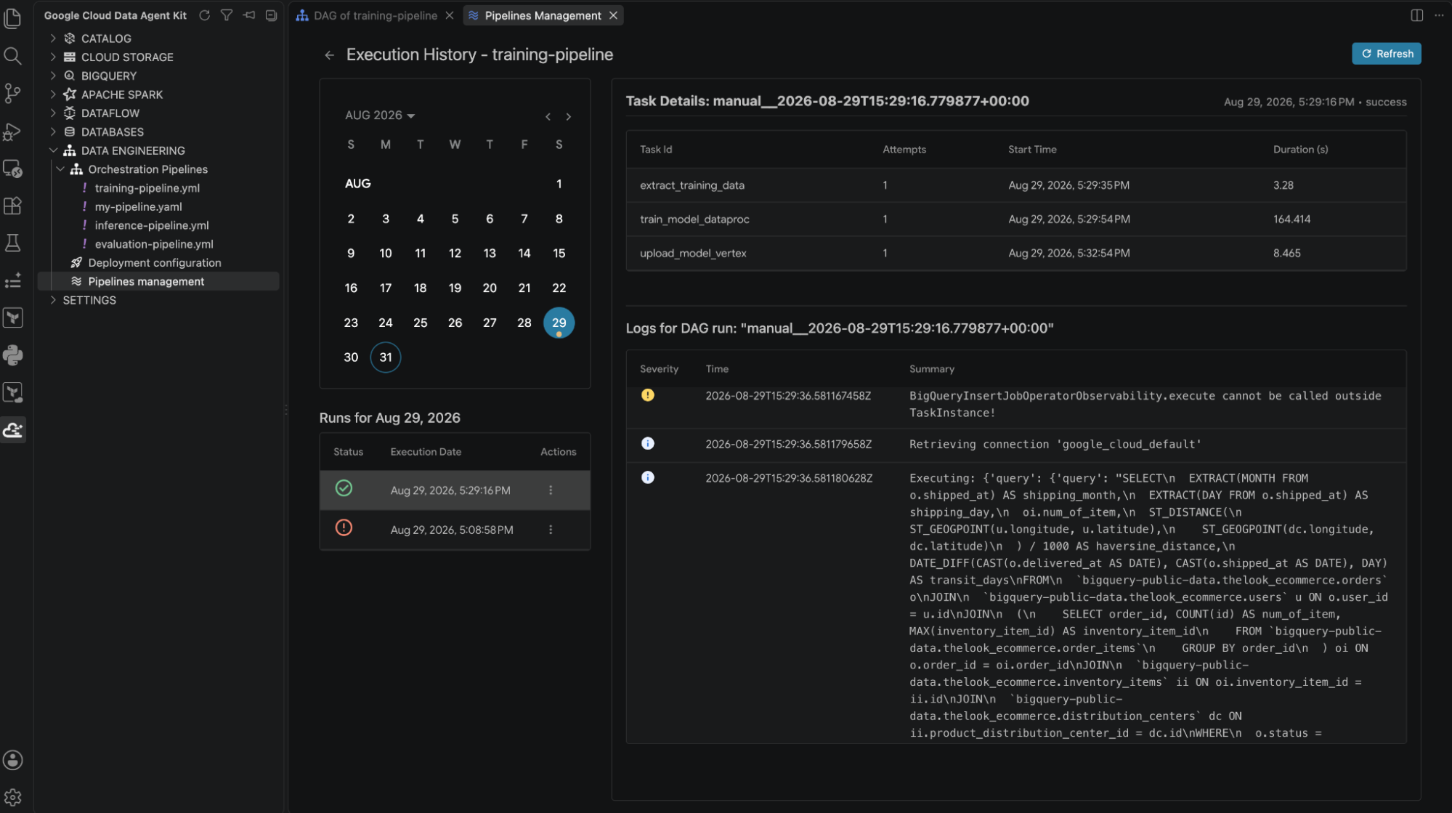Click the sidebar refresh icon

(205, 15)
